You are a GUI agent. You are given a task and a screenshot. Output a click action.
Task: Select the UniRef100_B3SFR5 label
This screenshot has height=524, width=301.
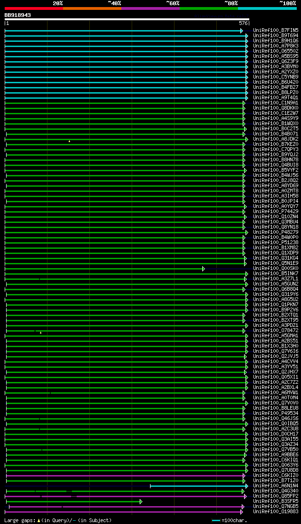click(276, 501)
